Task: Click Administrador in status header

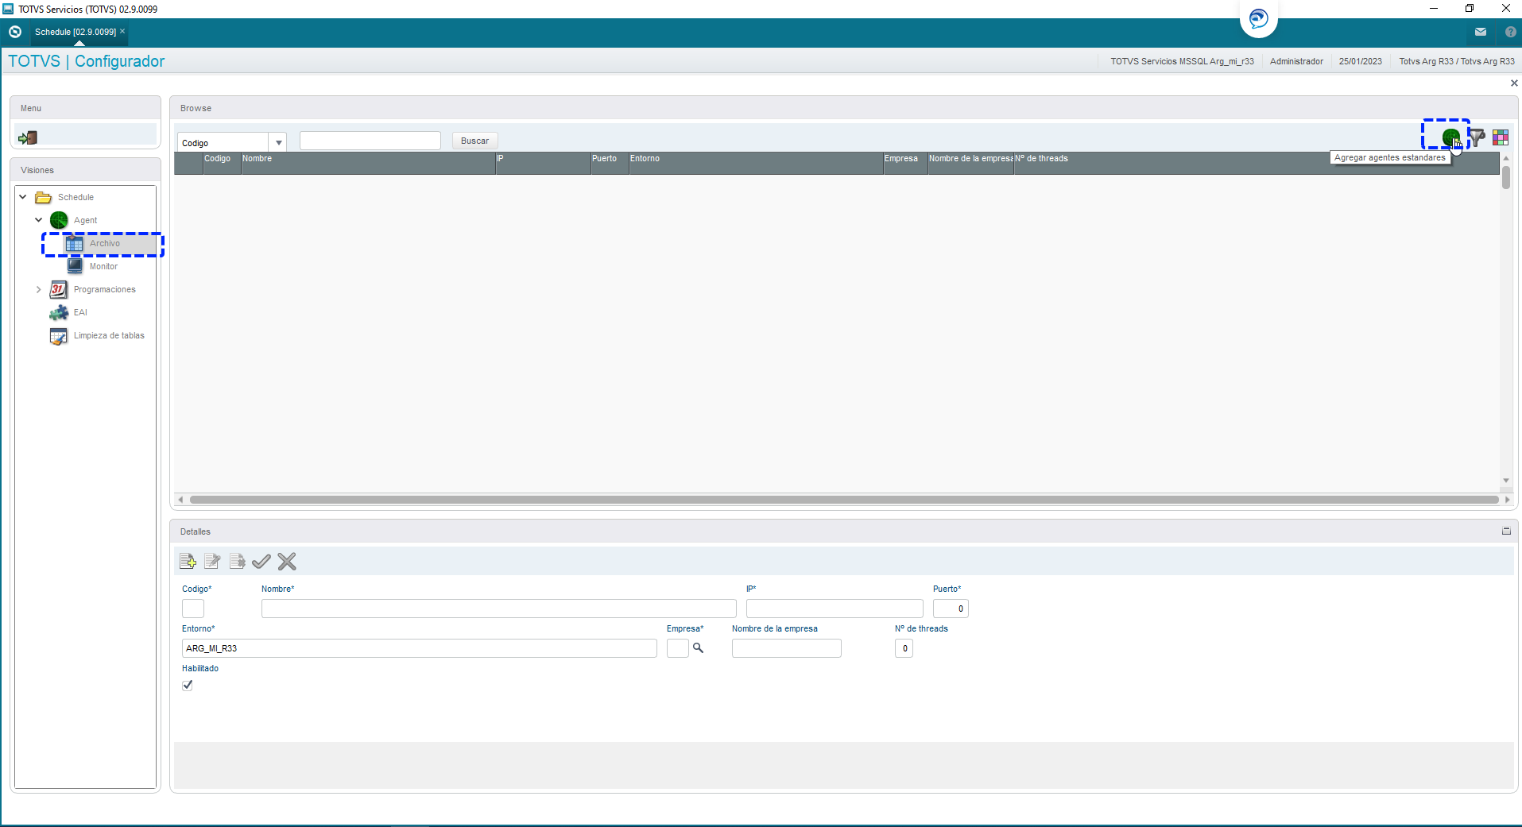Action: pyautogui.click(x=1296, y=61)
